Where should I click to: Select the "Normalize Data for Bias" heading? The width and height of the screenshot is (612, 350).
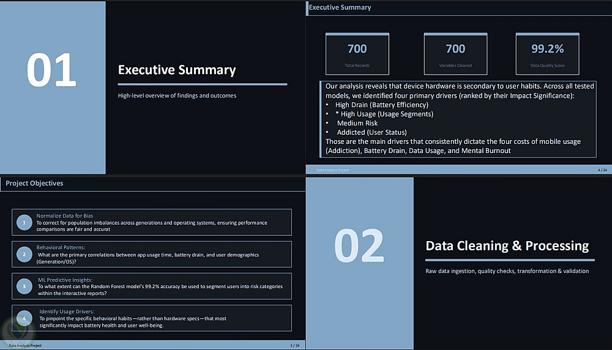(x=65, y=216)
